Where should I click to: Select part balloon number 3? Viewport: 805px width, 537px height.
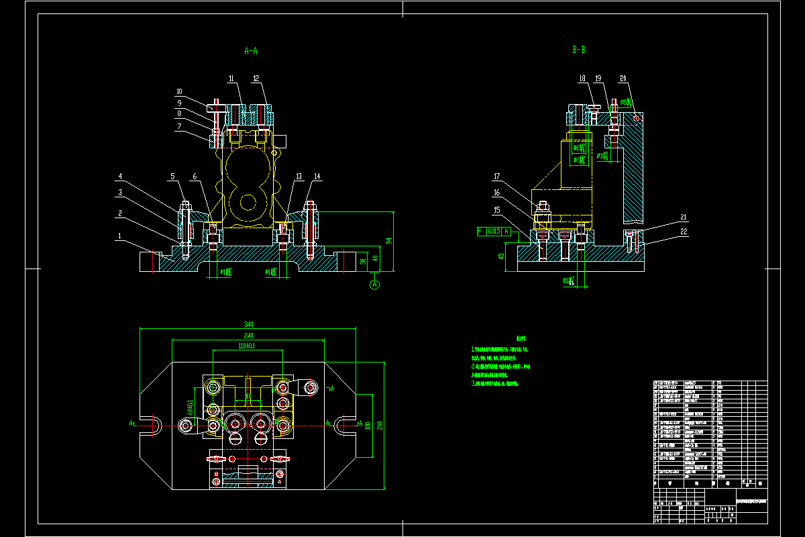120,192
